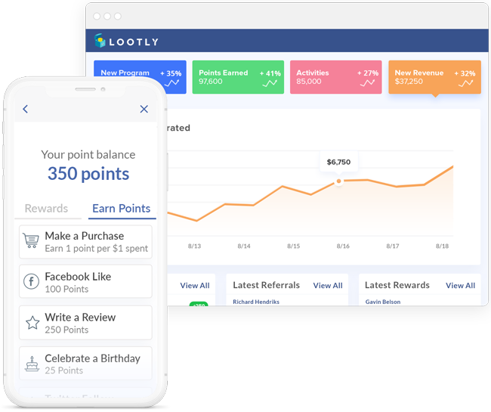Click trend icon on New Revenue card
Image resolution: width=491 pixels, height=412 pixels.
465,83
